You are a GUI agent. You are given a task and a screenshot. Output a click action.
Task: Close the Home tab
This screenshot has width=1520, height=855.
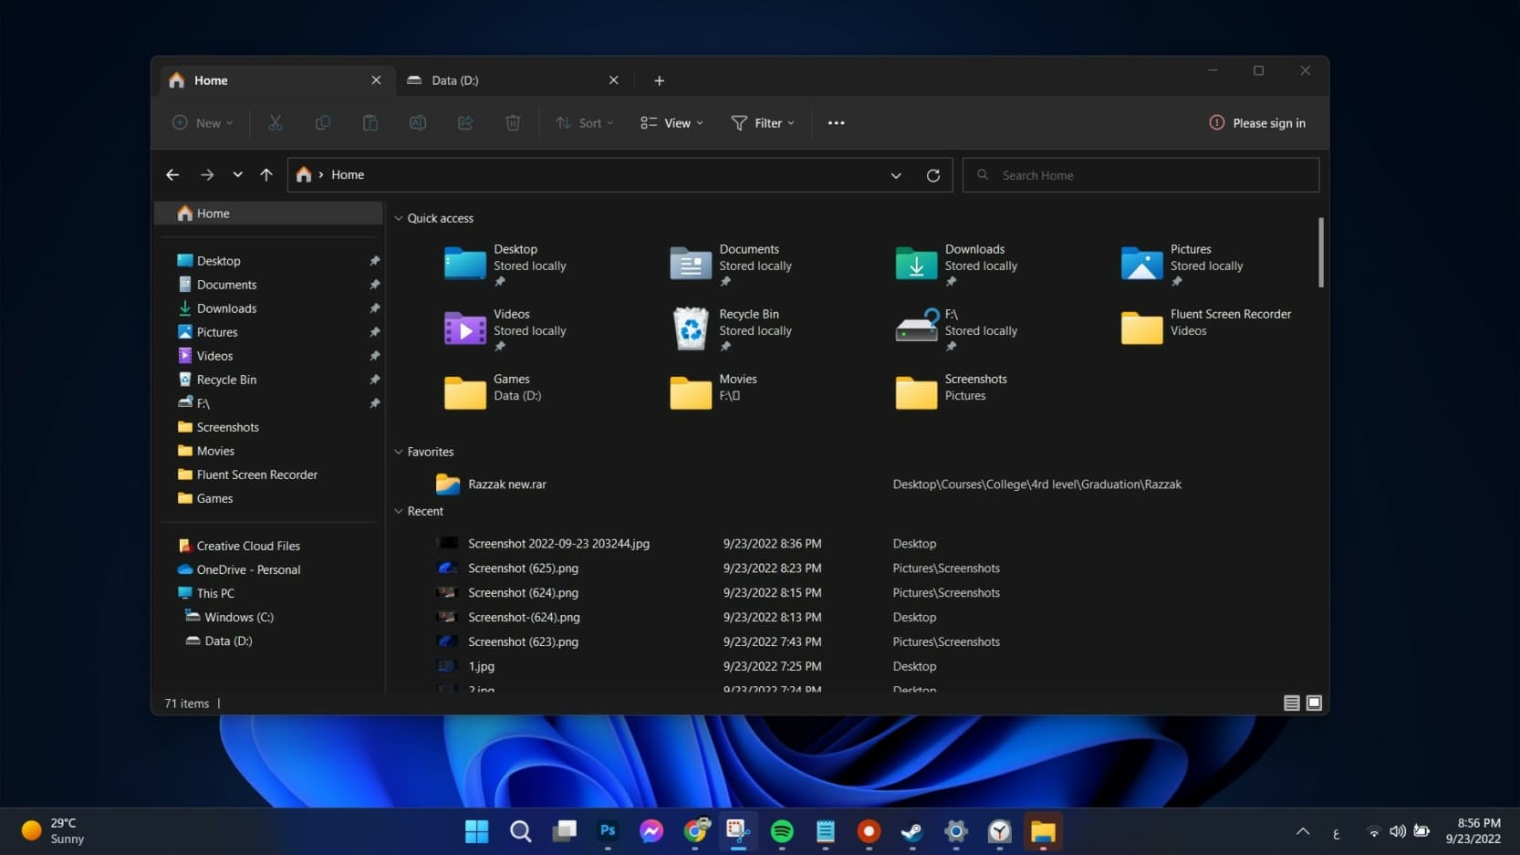point(376,80)
